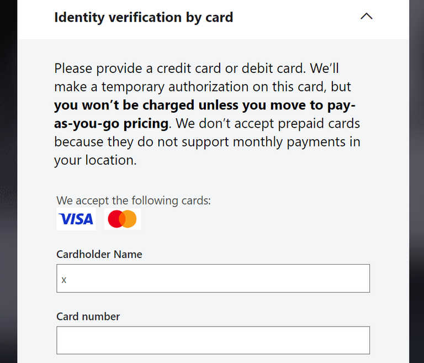
Task: Click "We accept the following cards" text
Action: (134, 201)
